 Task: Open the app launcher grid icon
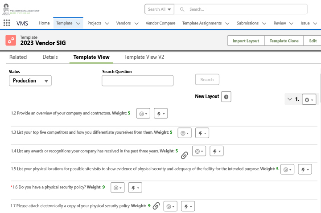click(x=7, y=23)
